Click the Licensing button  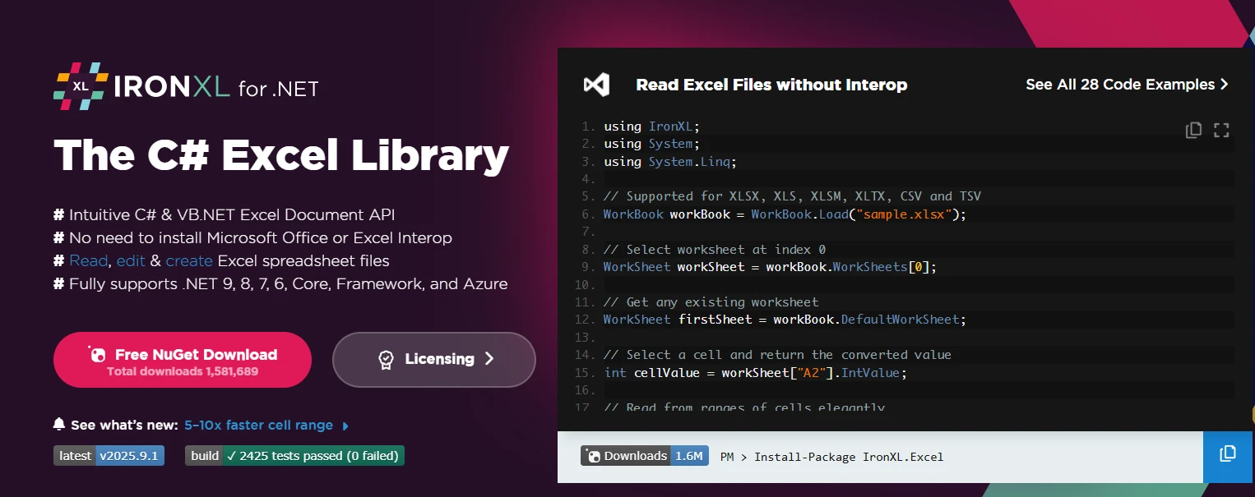point(433,359)
